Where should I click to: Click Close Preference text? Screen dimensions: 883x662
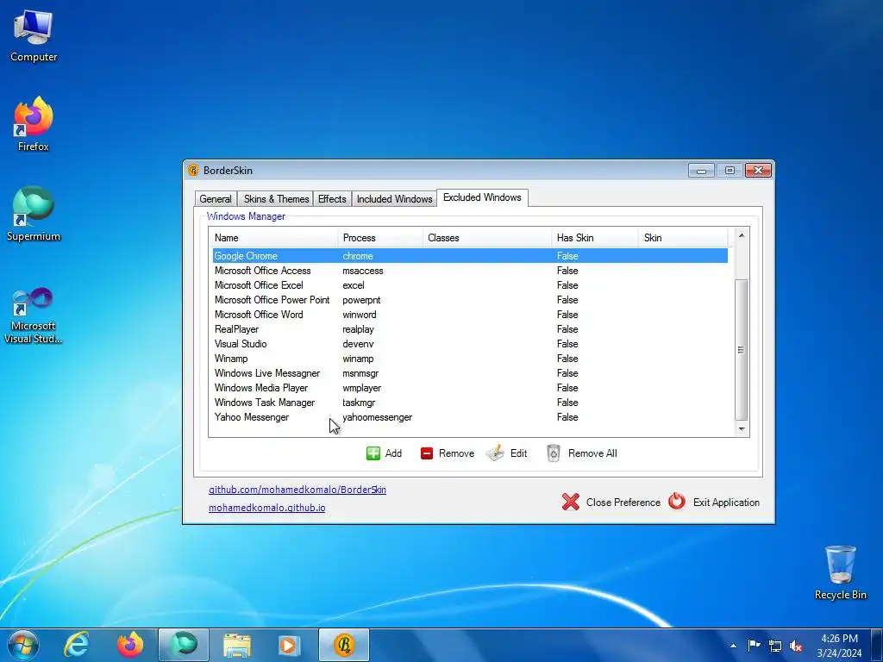pos(623,503)
